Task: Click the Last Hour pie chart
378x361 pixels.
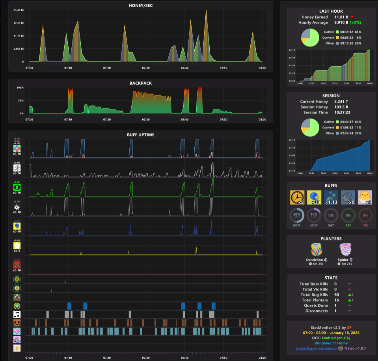Action: coord(310,37)
